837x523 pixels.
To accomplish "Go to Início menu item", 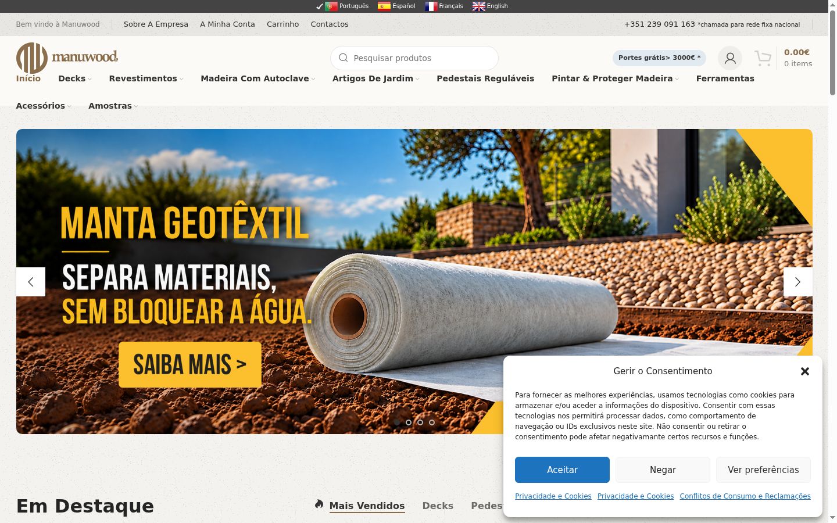I will (28, 78).
